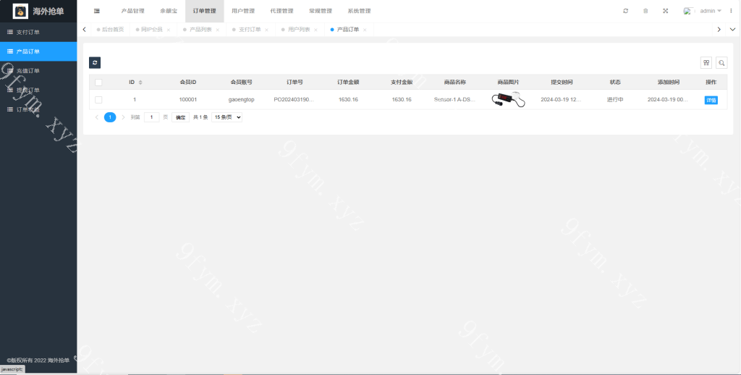Click the top-right refresh page icon

tap(626, 11)
